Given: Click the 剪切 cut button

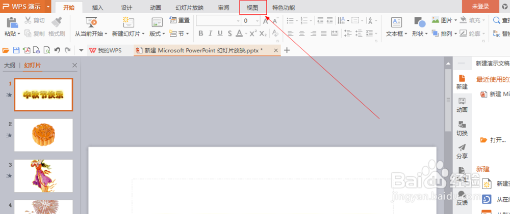Looking at the screenshot, I should coord(35,21).
